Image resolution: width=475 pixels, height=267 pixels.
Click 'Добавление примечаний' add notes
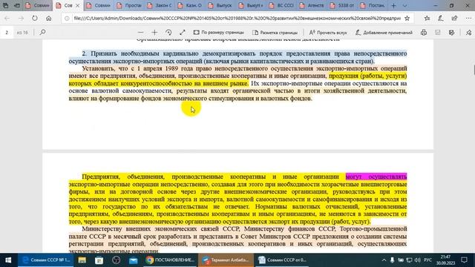click(384, 33)
